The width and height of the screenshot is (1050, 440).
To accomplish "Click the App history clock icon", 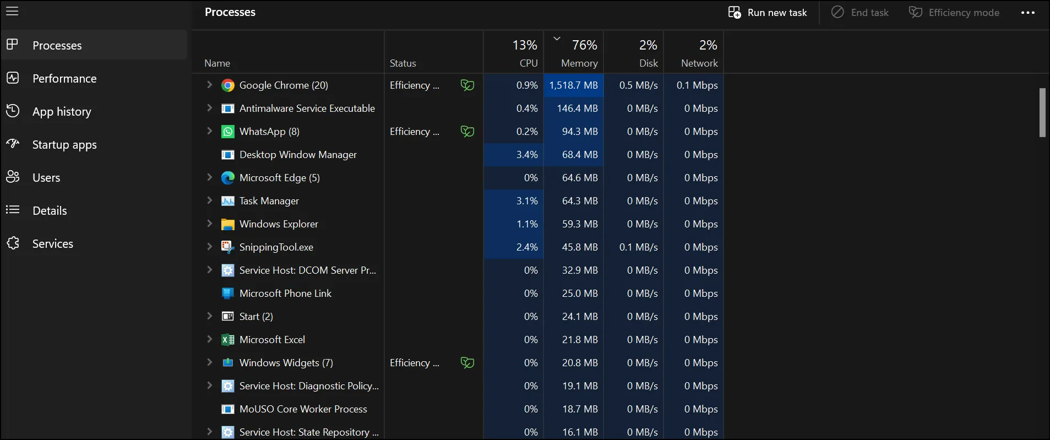I will (x=13, y=111).
